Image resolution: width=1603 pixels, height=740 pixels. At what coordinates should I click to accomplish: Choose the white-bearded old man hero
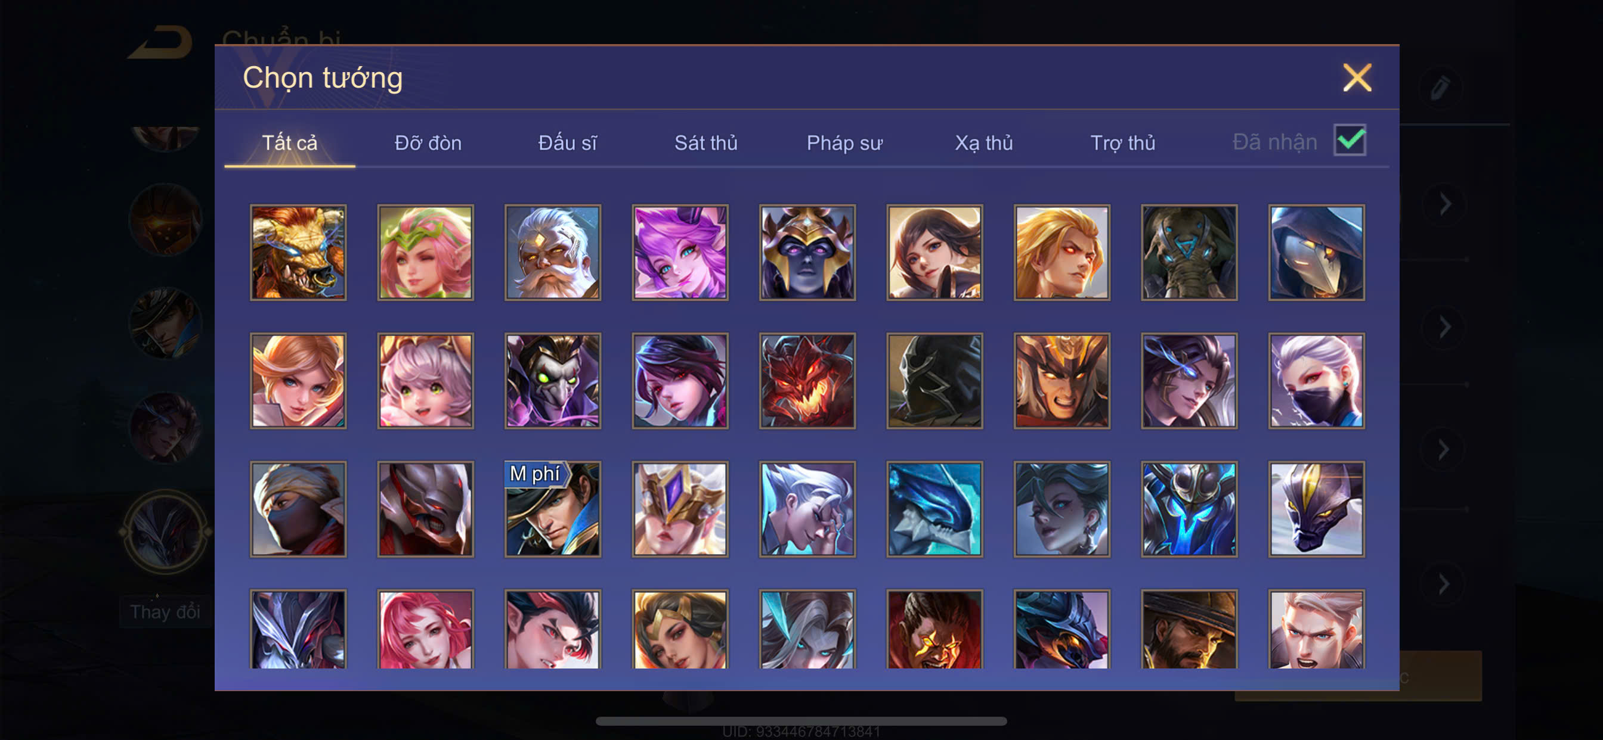tap(553, 253)
